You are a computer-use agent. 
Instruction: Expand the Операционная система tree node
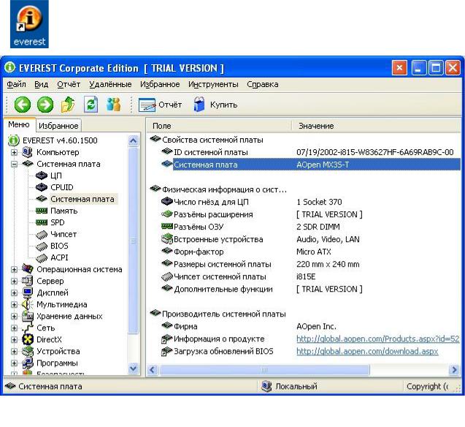pos(14,269)
